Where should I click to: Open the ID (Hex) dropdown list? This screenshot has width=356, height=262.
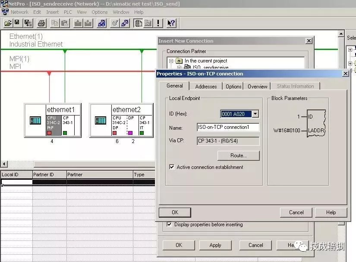point(255,114)
